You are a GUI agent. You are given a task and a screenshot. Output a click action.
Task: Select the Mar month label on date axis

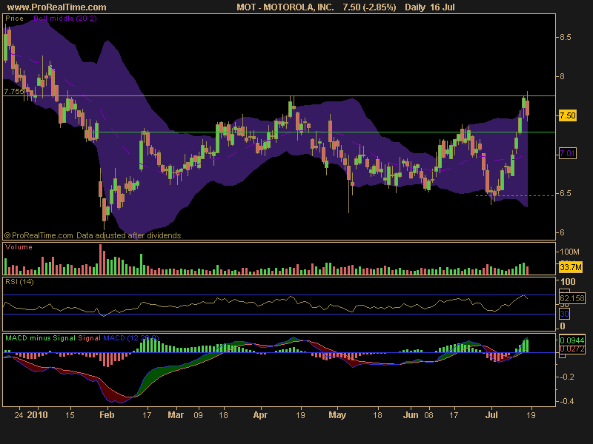coord(176,415)
